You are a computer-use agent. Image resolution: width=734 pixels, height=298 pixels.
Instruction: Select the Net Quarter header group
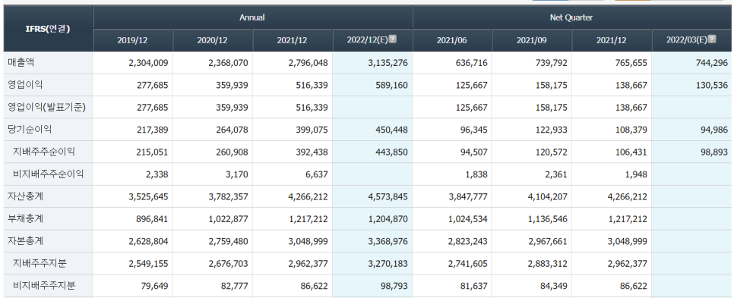point(571,17)
